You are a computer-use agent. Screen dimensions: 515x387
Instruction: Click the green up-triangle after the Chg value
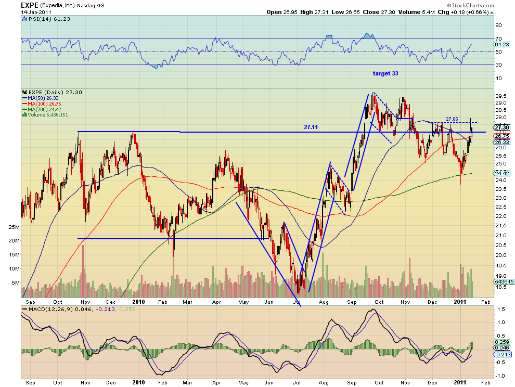point(492,12)
